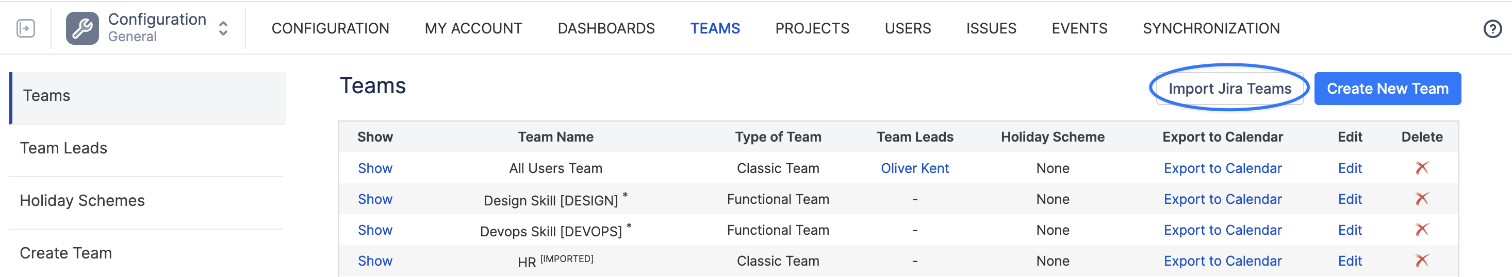Delete the All Users Team row
Image resolution: width=1512 pixels, height=277 pixels.
[x=1422, y=168]
